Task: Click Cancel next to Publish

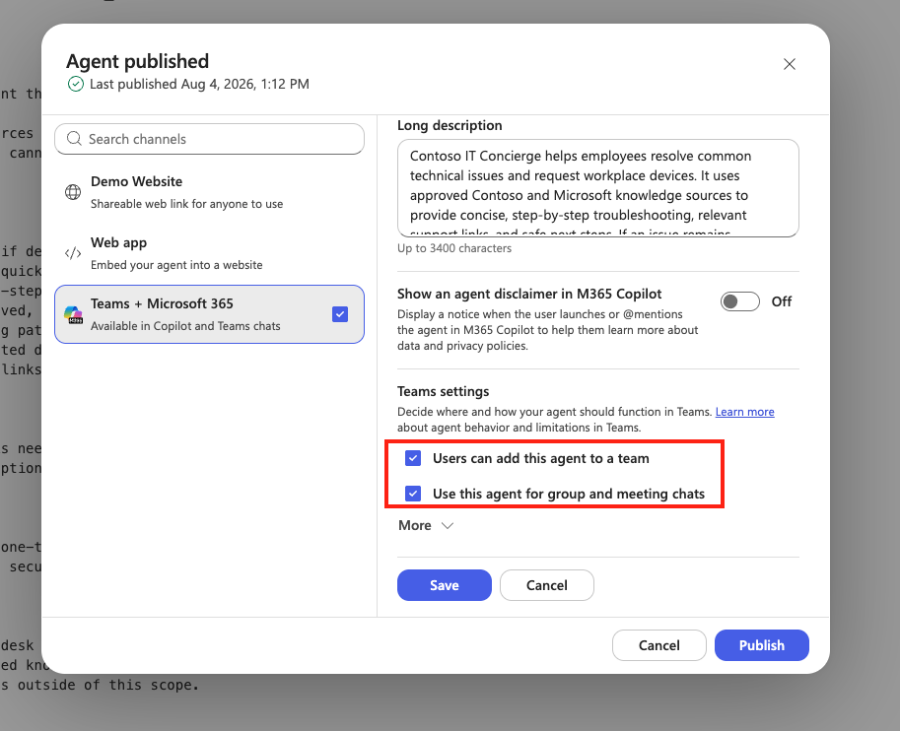Action: (x=658, y=645)
